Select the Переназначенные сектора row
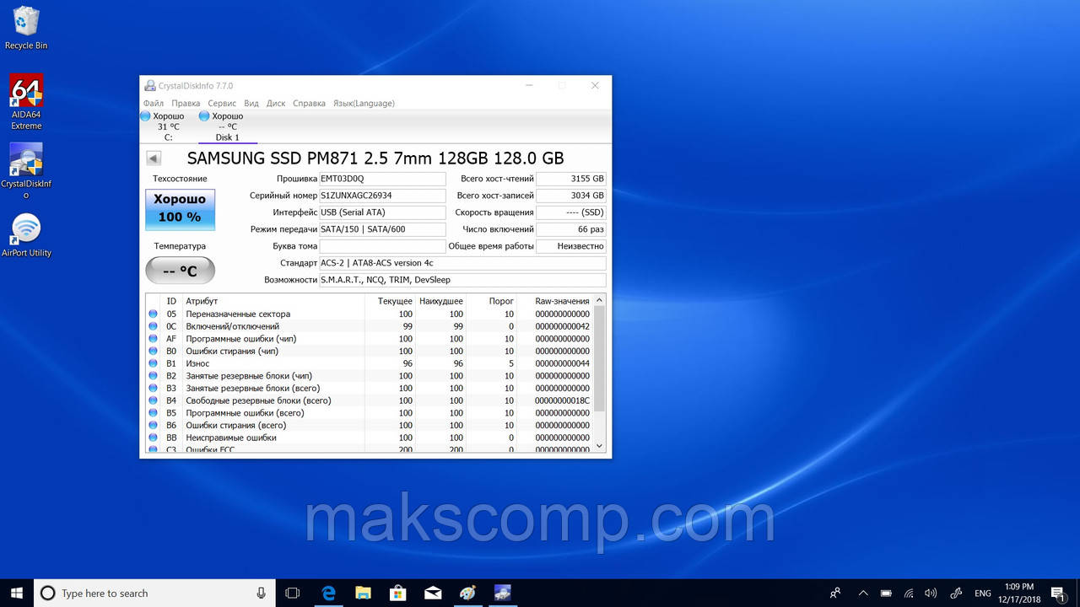Screen dimensions: 1080x607 pyautogui.click(x=370, y=314)
